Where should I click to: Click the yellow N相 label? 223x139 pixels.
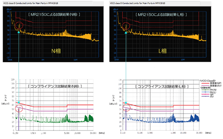click(x=56, y=51)
